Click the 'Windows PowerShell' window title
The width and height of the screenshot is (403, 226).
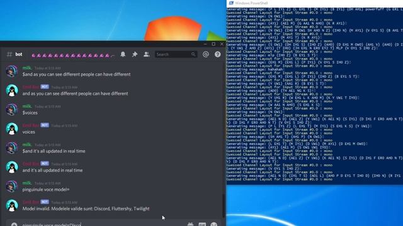[x=251, y=3]
